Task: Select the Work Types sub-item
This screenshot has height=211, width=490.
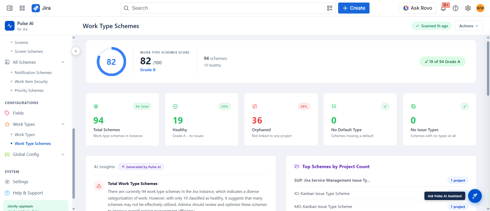Action: coord(25,135)
